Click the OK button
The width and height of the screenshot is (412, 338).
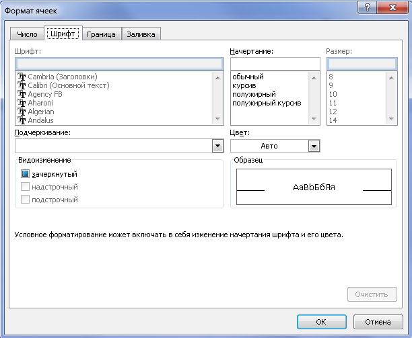click(321, 321)
